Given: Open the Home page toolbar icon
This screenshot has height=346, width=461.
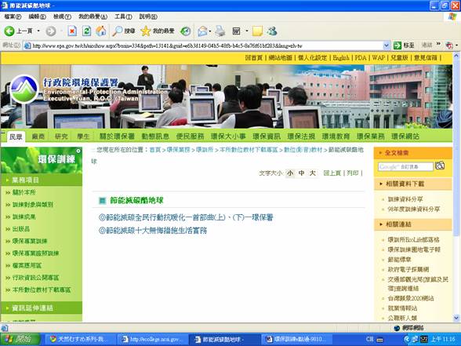Looking at the screenshot, I should pos(101,31).
